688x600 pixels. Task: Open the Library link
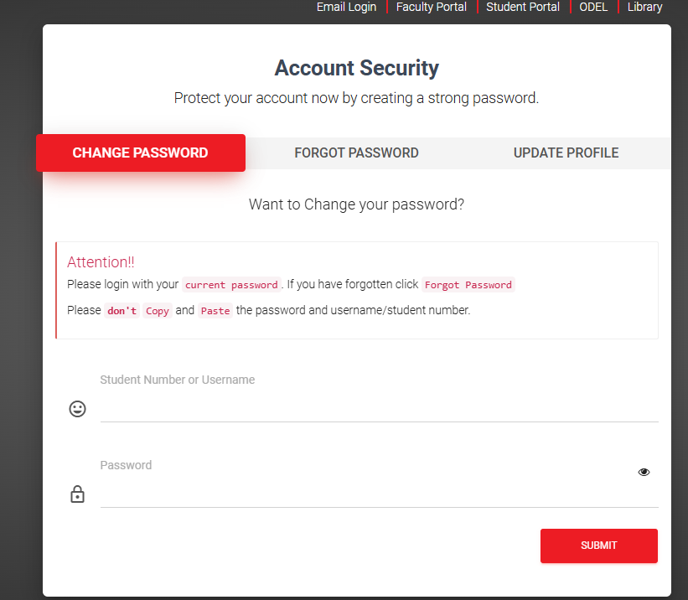point(644,7)
